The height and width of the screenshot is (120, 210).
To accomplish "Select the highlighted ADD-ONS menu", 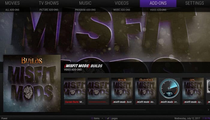I will pos(158,3).
